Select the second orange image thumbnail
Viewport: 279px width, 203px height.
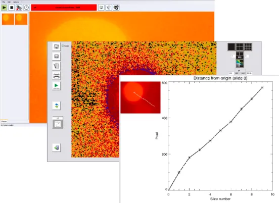21,19
